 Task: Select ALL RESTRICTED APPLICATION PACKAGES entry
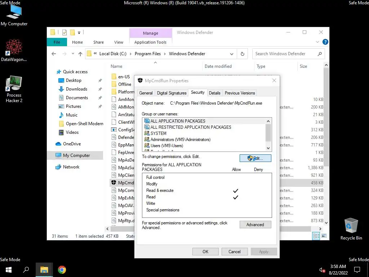point(204,127)
